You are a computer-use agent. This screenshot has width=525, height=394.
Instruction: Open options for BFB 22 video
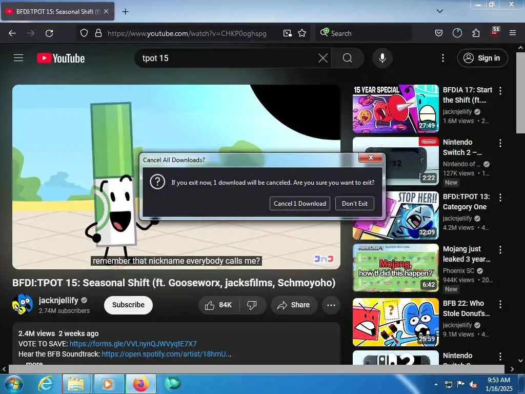coord(500,304)
